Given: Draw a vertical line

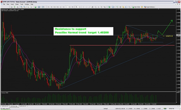Looking at the screenshot, I should click(x=83, y=7).
